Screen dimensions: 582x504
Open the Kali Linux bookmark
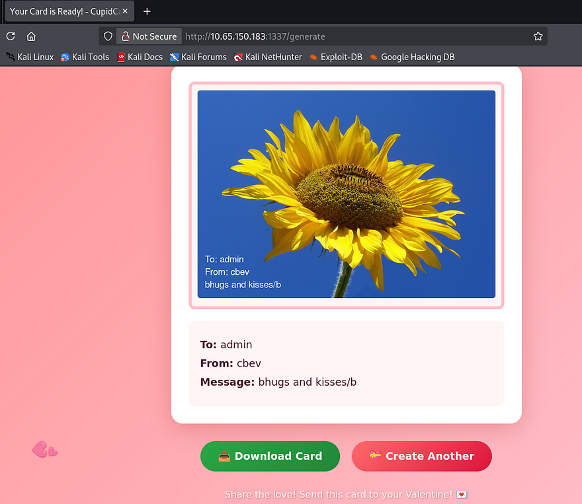[x=30, y=57]
